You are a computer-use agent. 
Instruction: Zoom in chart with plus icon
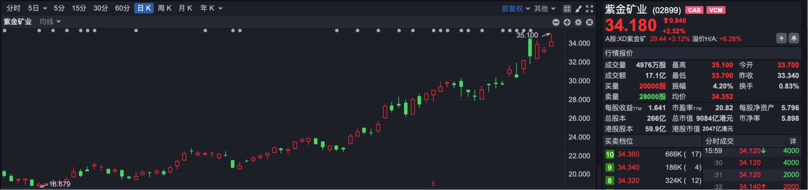point(567,22)
